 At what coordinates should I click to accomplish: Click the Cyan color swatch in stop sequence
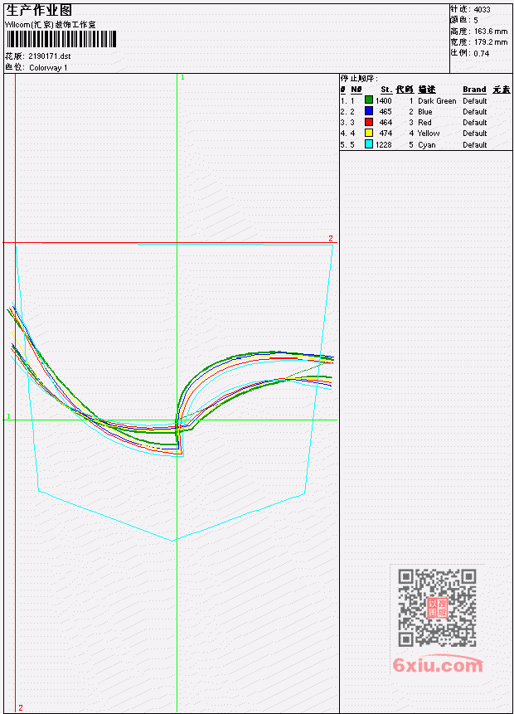coord(369,144)
